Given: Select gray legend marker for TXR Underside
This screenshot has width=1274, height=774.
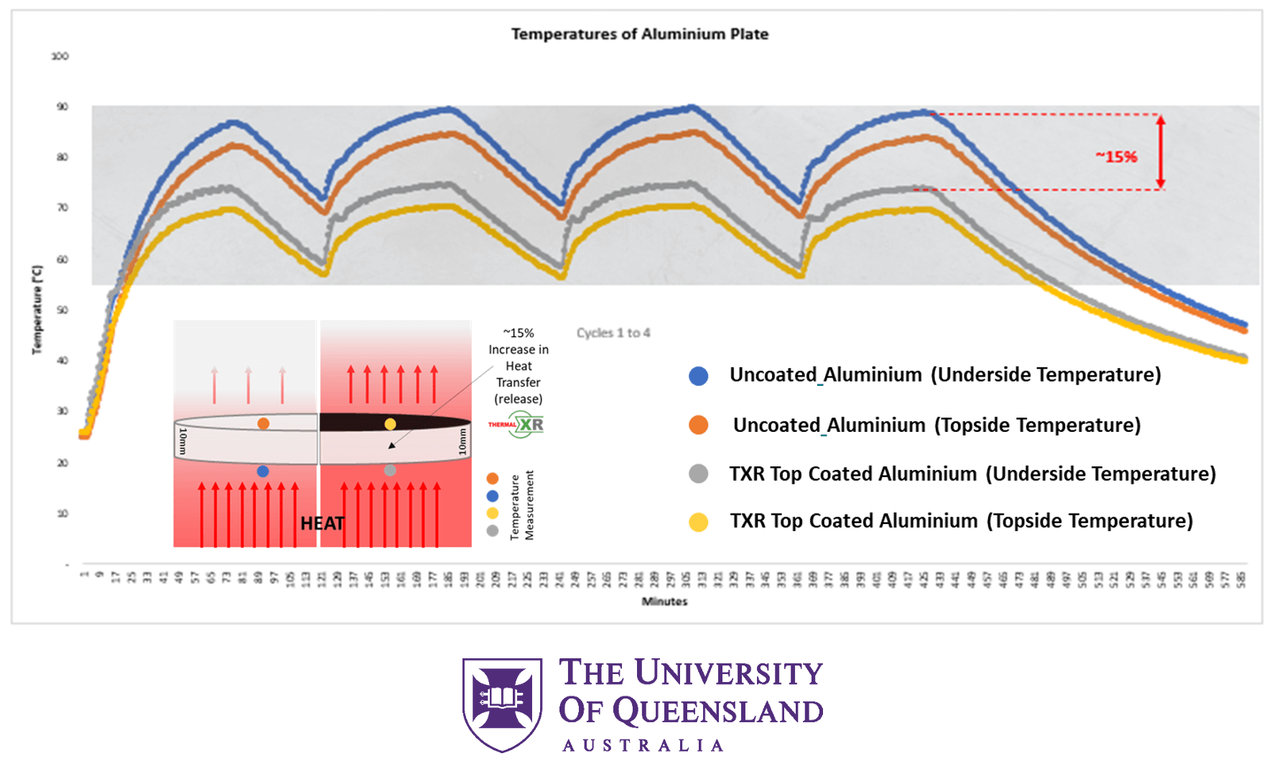Looking at the screenshot, I should click(x=698, y=474).
